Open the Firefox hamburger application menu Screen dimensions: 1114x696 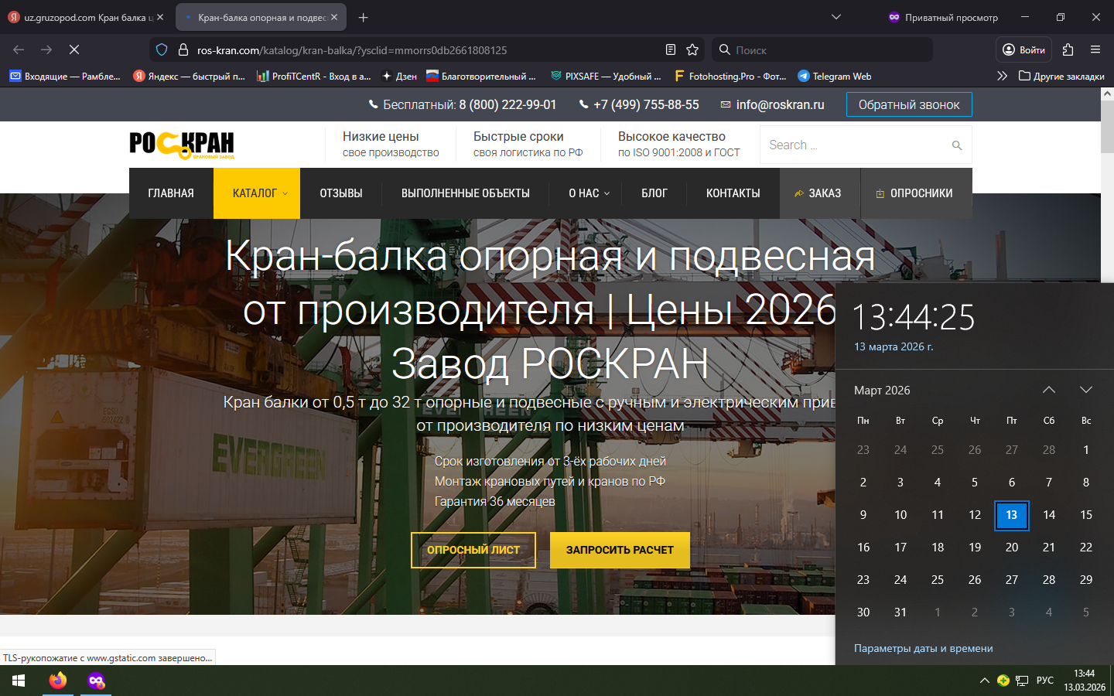pyautogui.click(x=1095, y=49)
